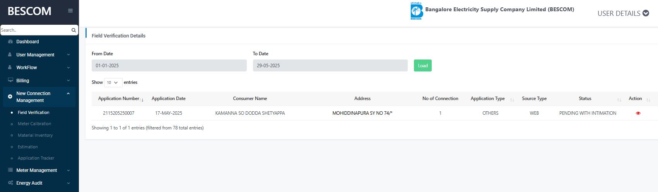Click the From Date field

[x=169, y=66]
